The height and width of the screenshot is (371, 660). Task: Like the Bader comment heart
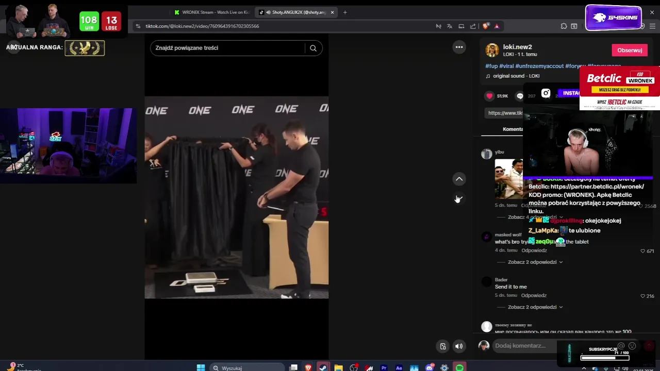(x=642, y=296)
